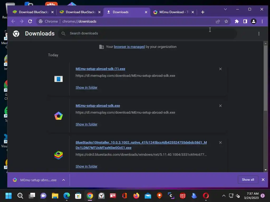Show MEmu-setup-abroad-sdk (1).exe in folder

pyautogui.click(x=86, y=87)
